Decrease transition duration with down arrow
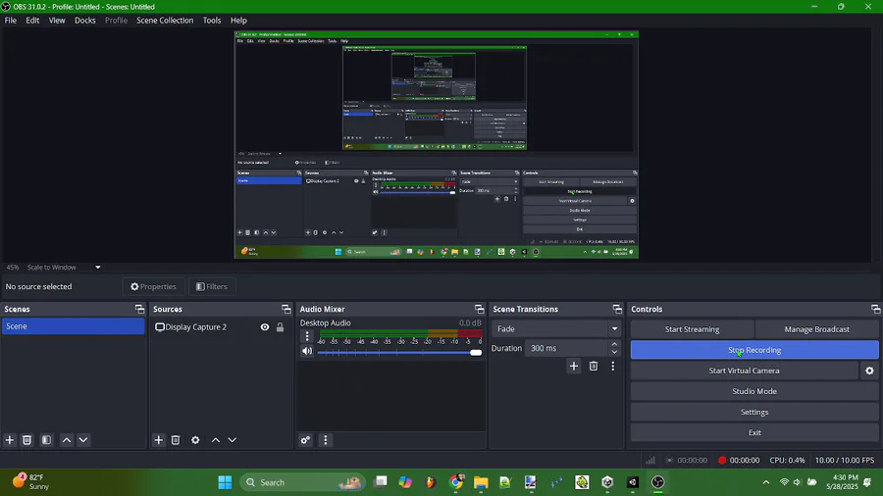 tap(614, 352)
